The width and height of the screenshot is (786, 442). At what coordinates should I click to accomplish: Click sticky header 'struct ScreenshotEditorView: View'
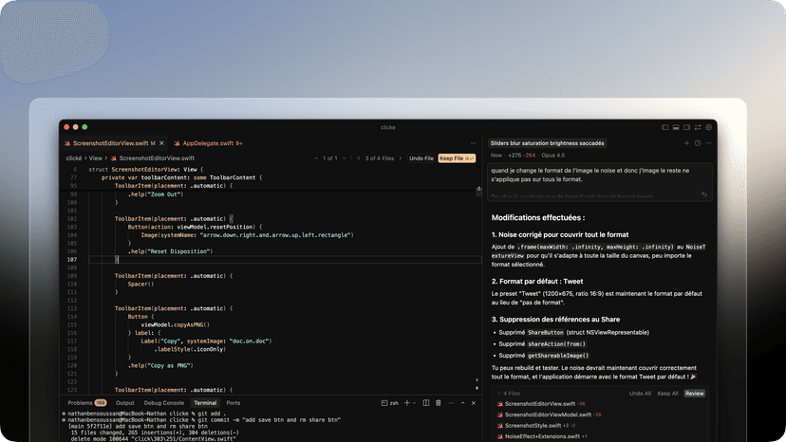coord(146,170)
